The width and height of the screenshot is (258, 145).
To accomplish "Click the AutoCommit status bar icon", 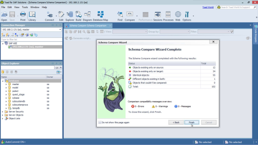I will pyautogui.click(x=3, y=142).
